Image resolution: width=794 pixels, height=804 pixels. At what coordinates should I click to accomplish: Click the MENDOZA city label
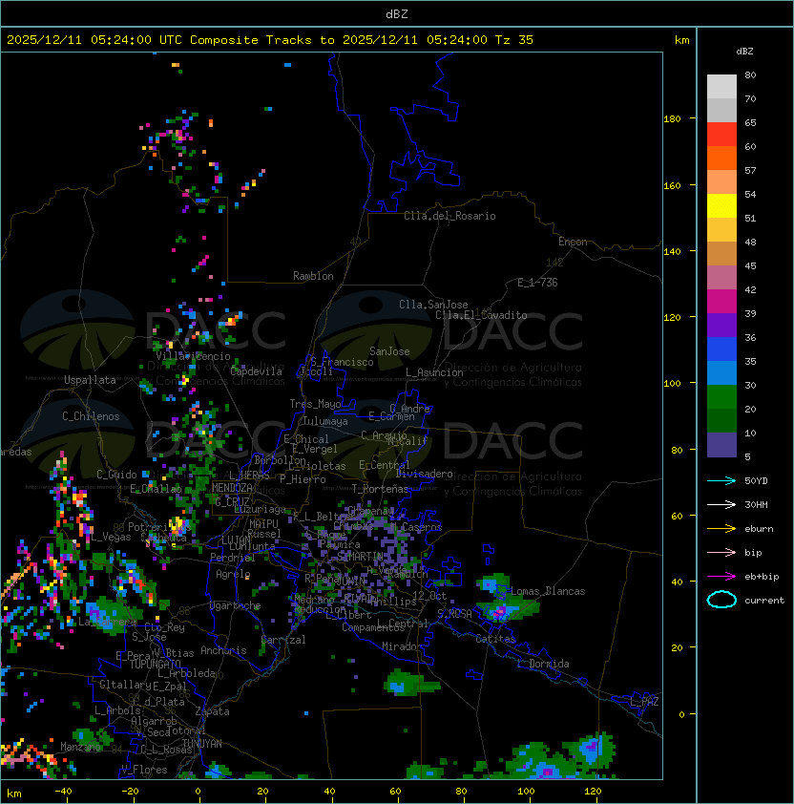coord(232,488)
